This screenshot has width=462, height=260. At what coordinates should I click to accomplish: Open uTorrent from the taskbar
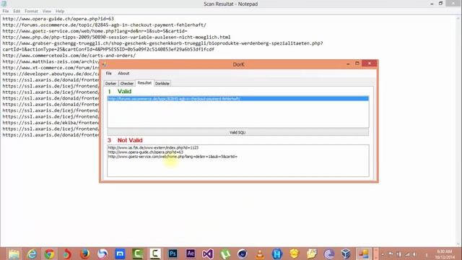tap(225, 253)
